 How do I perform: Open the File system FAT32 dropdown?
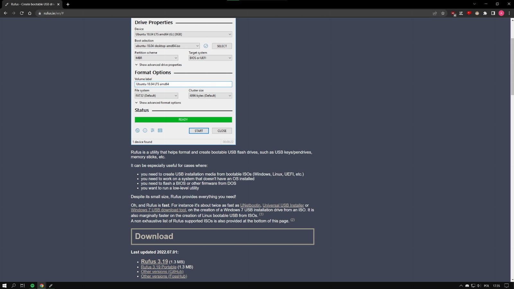156,96
